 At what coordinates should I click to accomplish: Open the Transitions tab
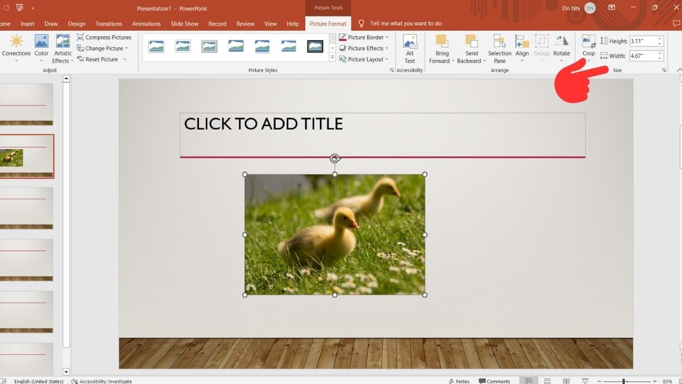coord(109,24)
